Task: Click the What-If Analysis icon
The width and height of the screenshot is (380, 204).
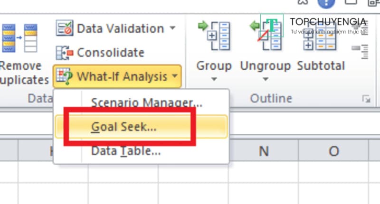Action: click(x=65, y=76)
